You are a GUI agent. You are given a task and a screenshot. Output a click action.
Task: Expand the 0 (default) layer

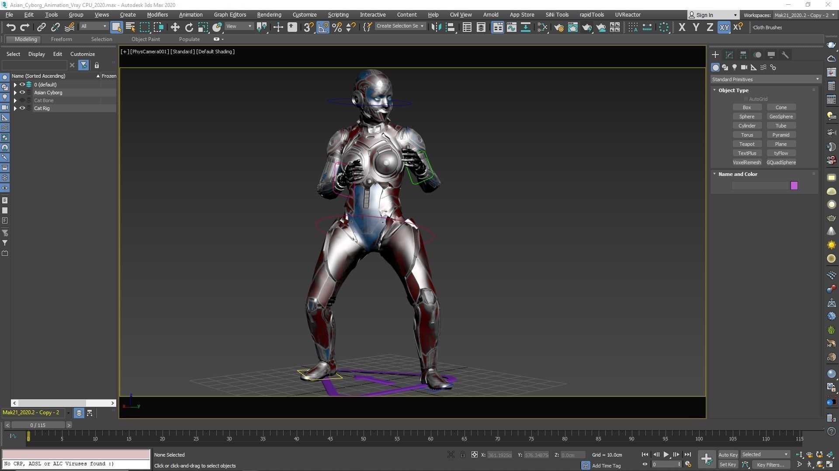pyautogui.click(x=15, y=85)
